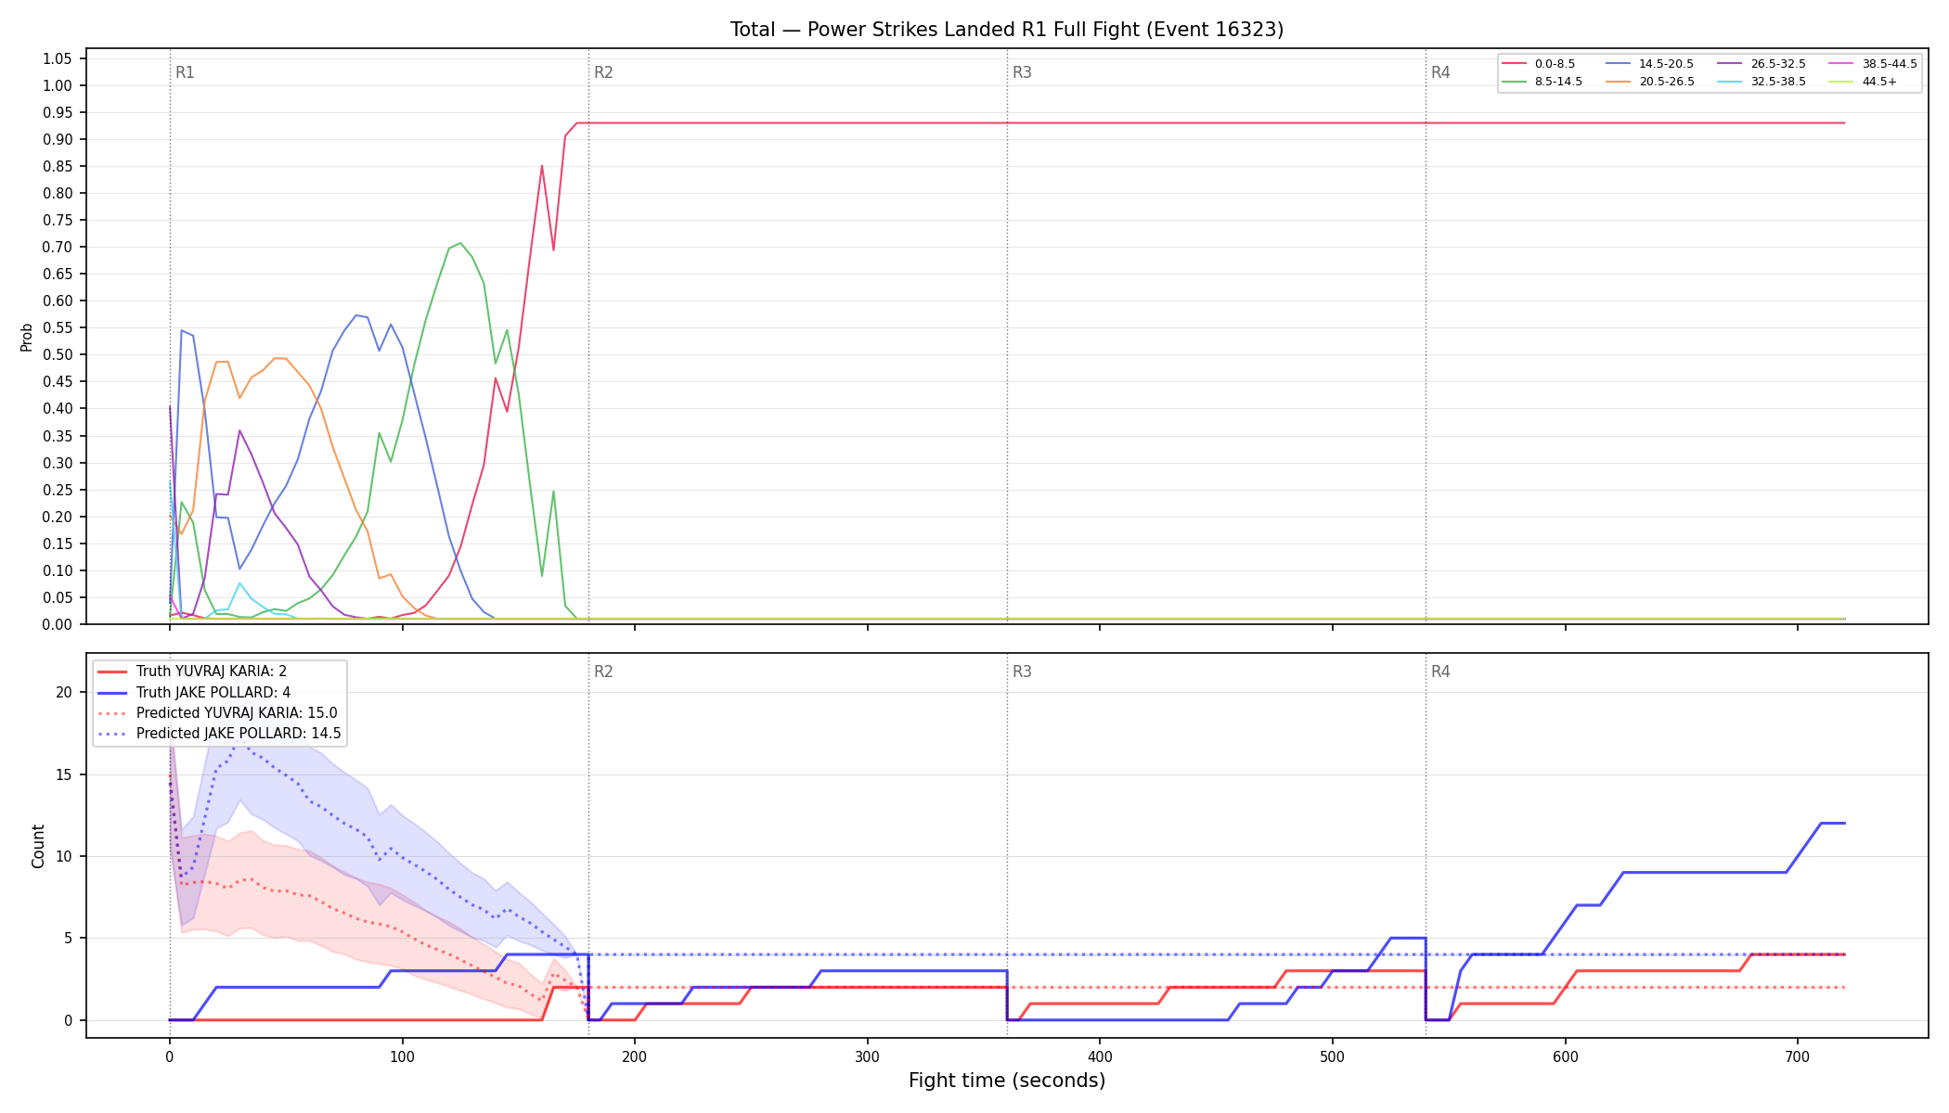Click the "R2" round label in the count chart

pos(603,672)
